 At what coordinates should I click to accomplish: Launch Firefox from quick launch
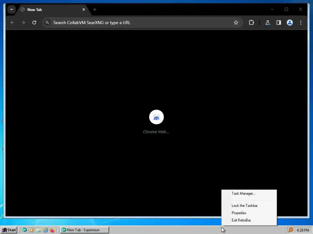click(x=53, y=230)
